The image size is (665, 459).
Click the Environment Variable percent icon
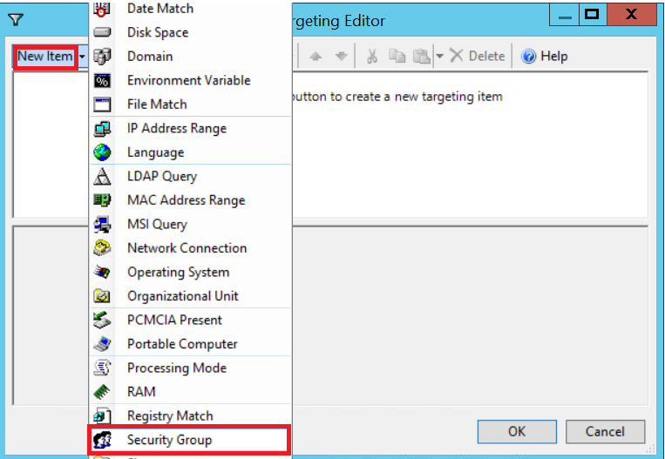[x=102, y=80]
